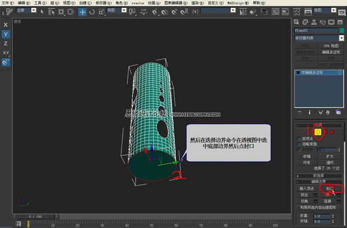Screen dimensions: 347x228
Task: Restrict to Y axis
Action: [6, 34]
